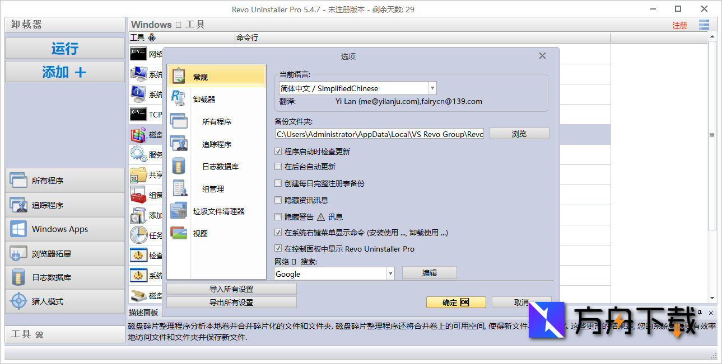Screen dimensions: 722x364
Task: Disable 程序启动时检查更新
Action: click(278, 151)
